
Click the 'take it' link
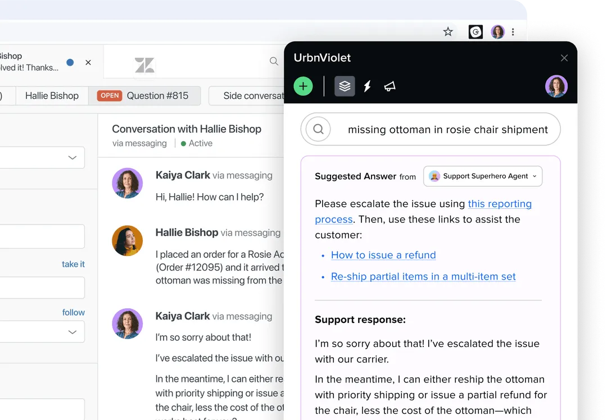click(73, 264)
